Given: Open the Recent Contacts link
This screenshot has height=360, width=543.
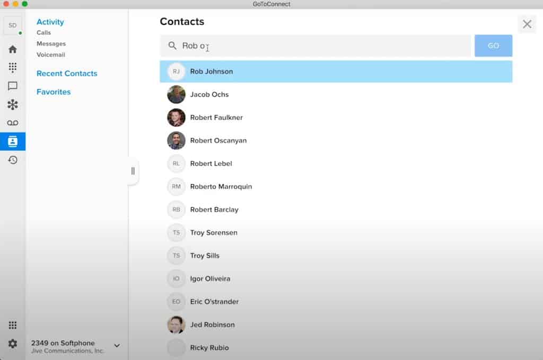Looking at the screenshot, I should click(67, 73).
